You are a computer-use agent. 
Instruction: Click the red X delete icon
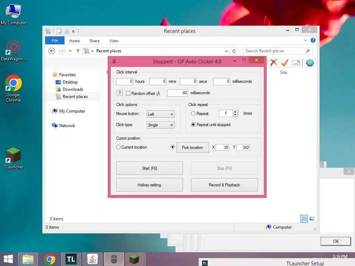pos(274,63)
